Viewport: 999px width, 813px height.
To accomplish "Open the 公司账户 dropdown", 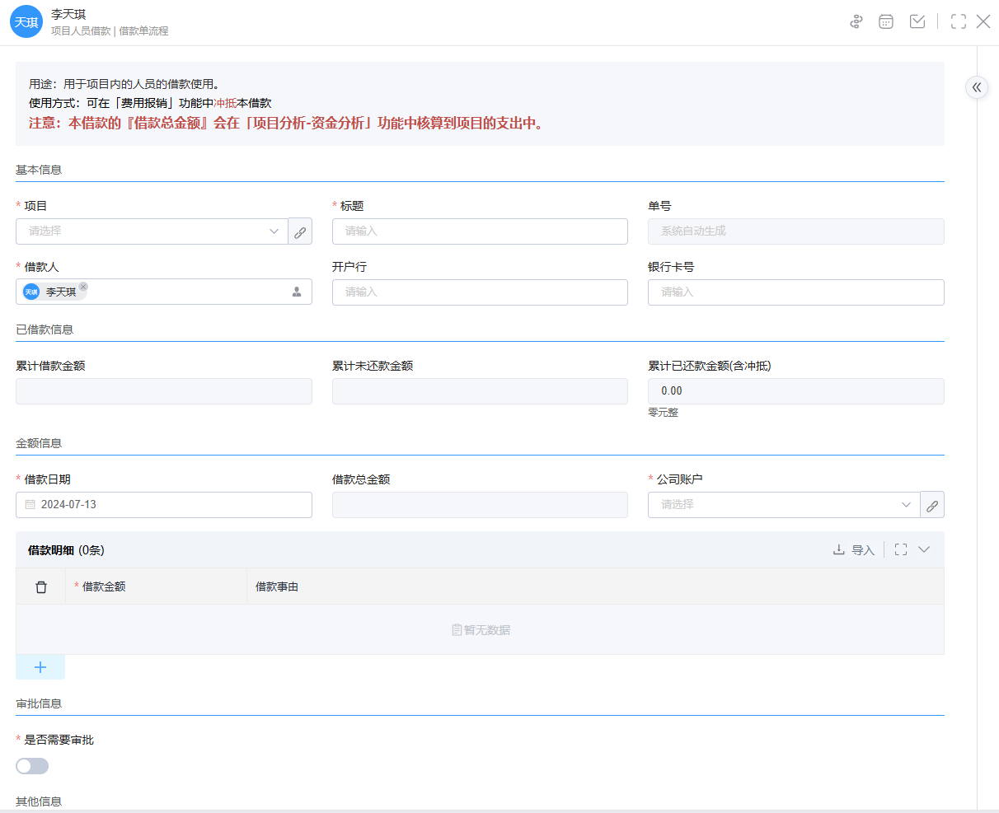I will click(783, 506).
